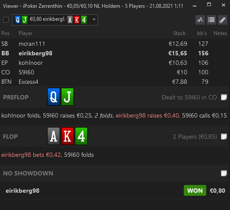Open the QJ €0,80 eirikberg hand combo box
The image size is (230, 210).
55,20
